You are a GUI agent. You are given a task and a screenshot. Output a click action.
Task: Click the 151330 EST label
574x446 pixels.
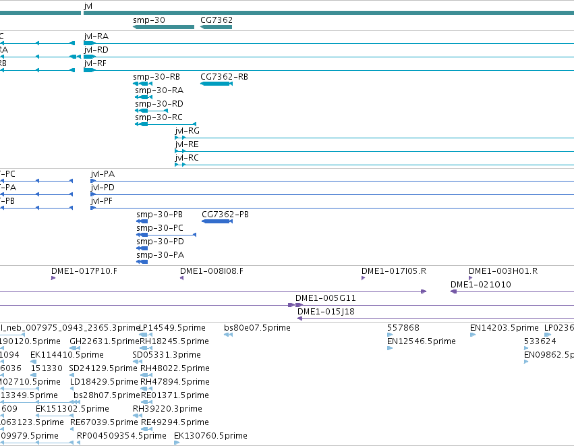(47, 368)
